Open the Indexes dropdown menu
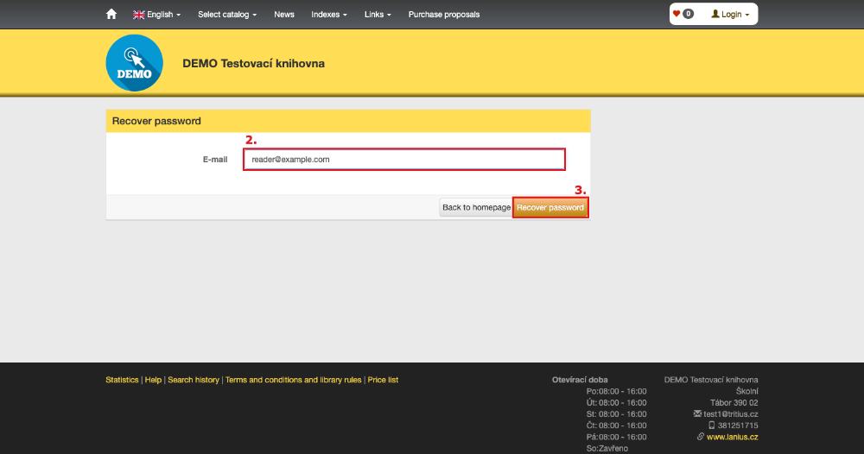 [329, 15]
